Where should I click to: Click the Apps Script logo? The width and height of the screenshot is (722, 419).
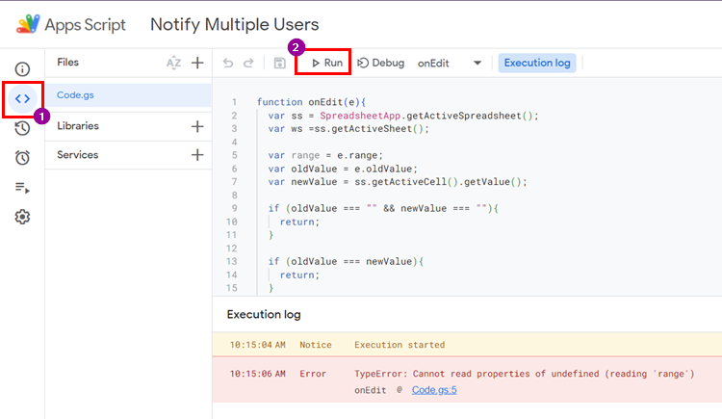coord(28,24)
